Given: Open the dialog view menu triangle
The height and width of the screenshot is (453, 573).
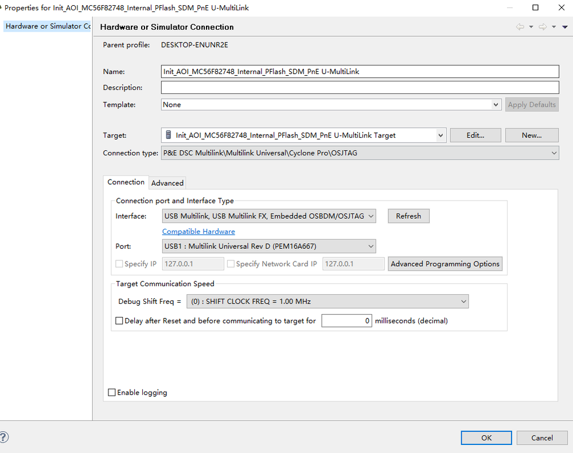Looking at the screenshot, I should pyautogui.click(x=564, y=27).
